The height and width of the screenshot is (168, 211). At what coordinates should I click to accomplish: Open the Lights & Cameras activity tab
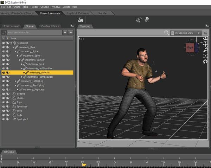pos(77,13)
